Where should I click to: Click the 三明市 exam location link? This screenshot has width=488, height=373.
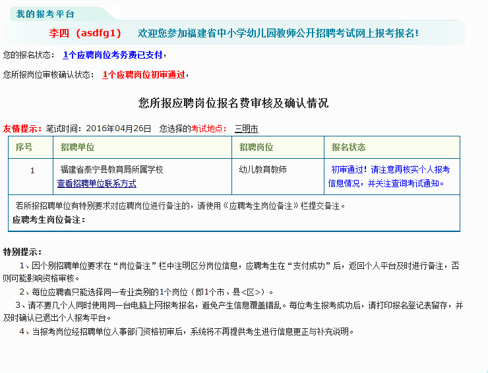coord(247,129)
